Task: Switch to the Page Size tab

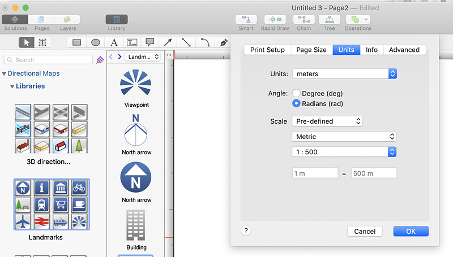Action: point(311,50)
